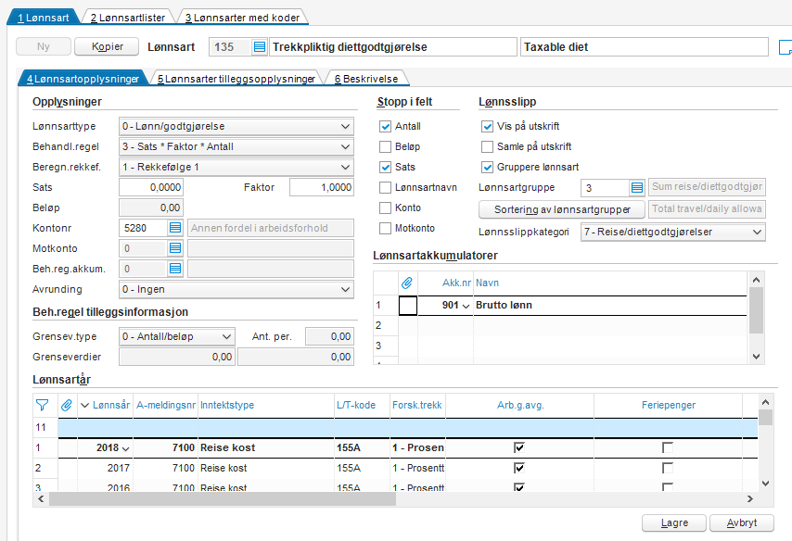
Task: Open the 2 Lønnsartlister tab
Action: point(128,18)
